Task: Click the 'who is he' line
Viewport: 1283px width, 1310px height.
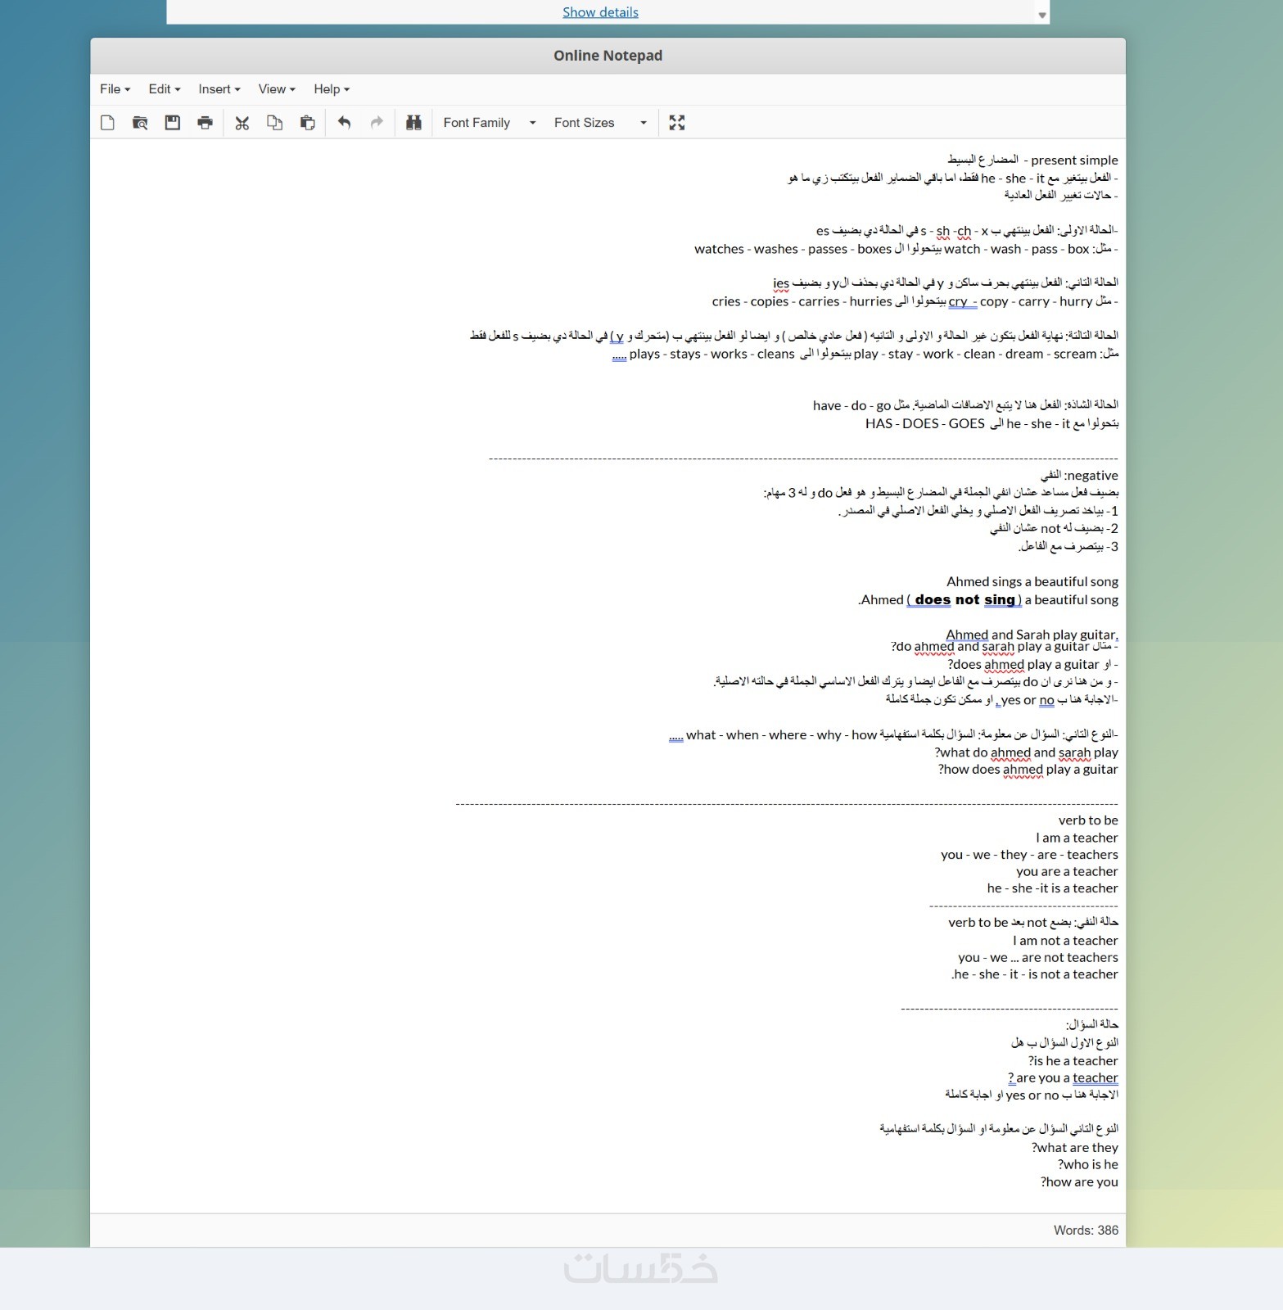Action: point(1087,1164)
